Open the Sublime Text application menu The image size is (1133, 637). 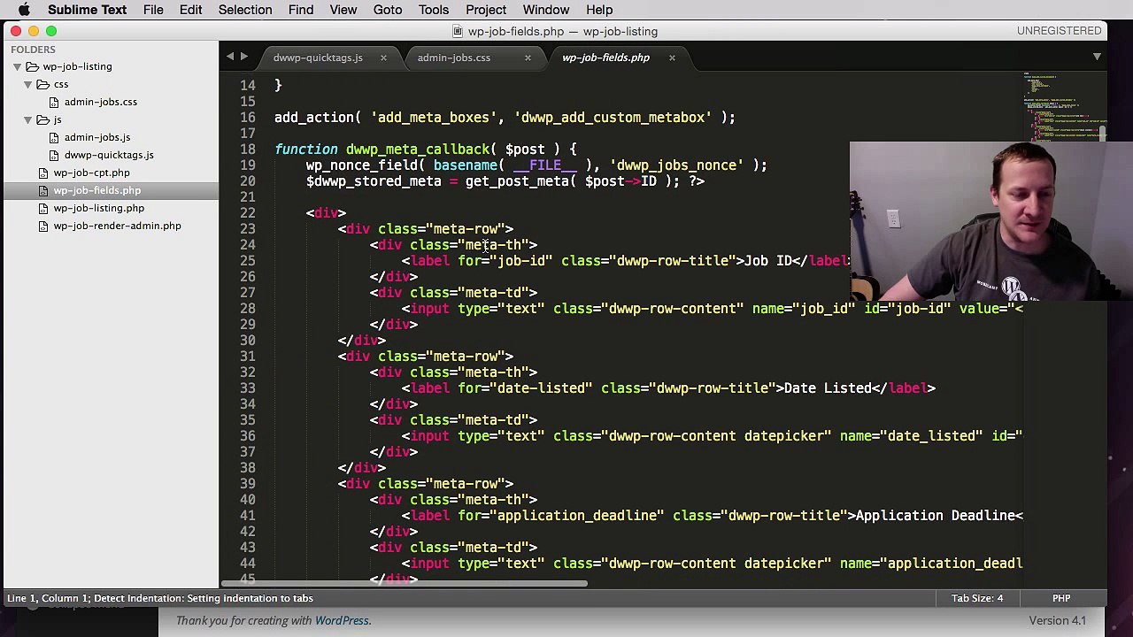pyautogui.click(x=87, y=10)
